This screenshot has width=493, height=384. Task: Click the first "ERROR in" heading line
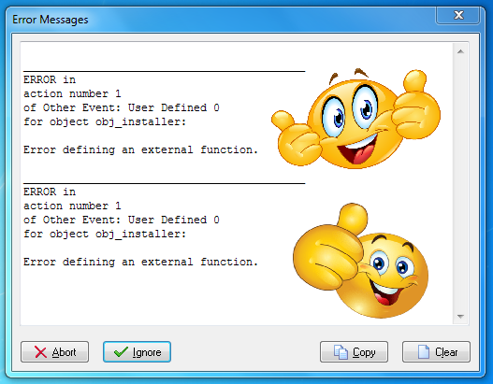50,79
